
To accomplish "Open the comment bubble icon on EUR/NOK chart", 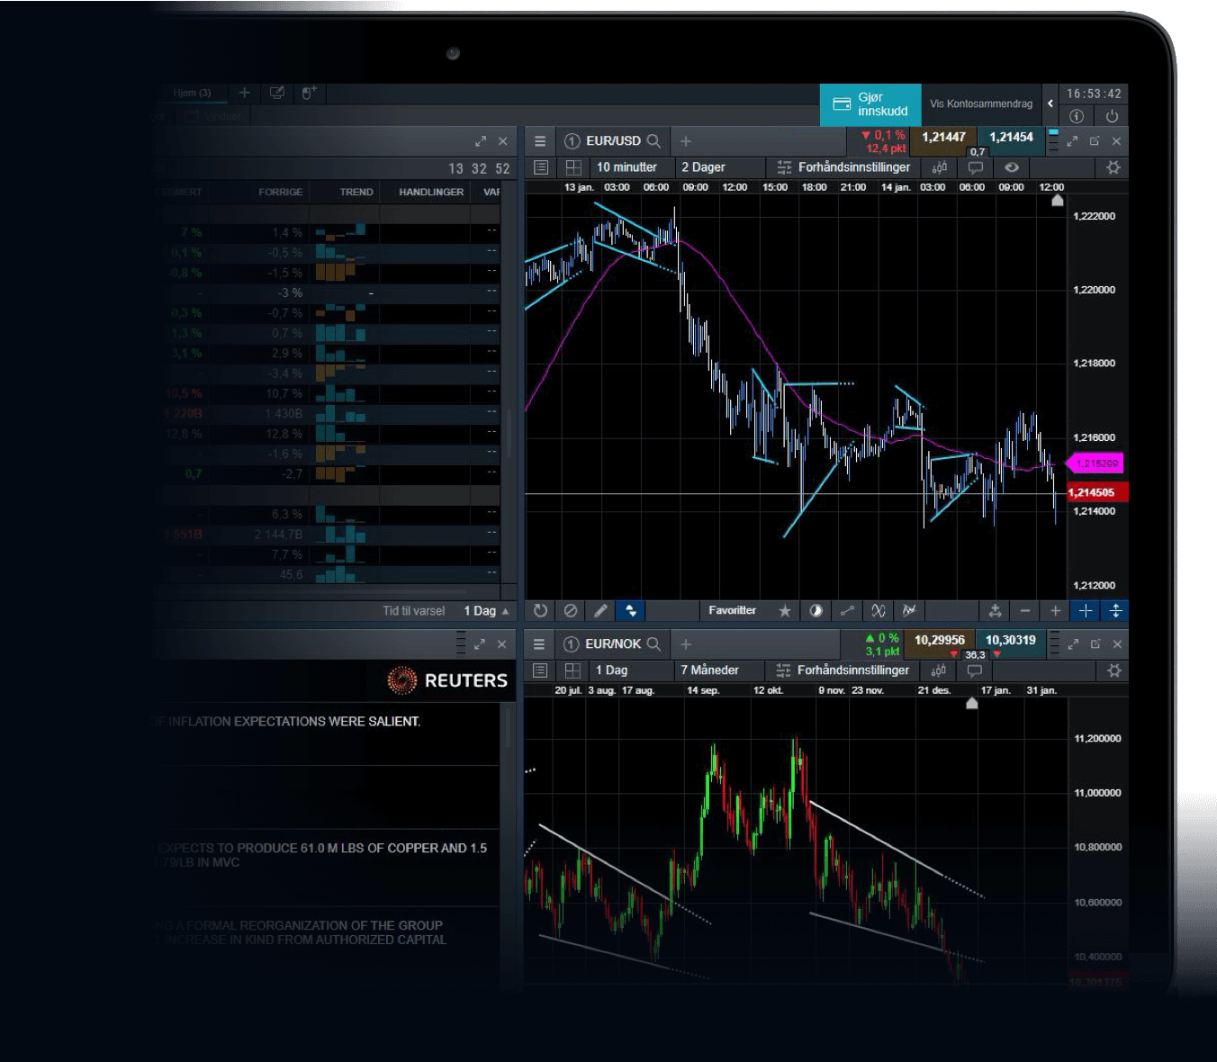I will (974, 670).
